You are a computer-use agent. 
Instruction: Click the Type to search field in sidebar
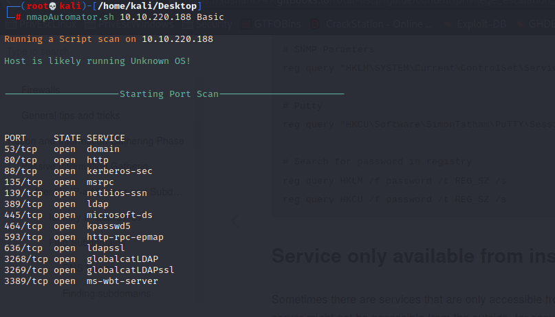tap(39, 52)
